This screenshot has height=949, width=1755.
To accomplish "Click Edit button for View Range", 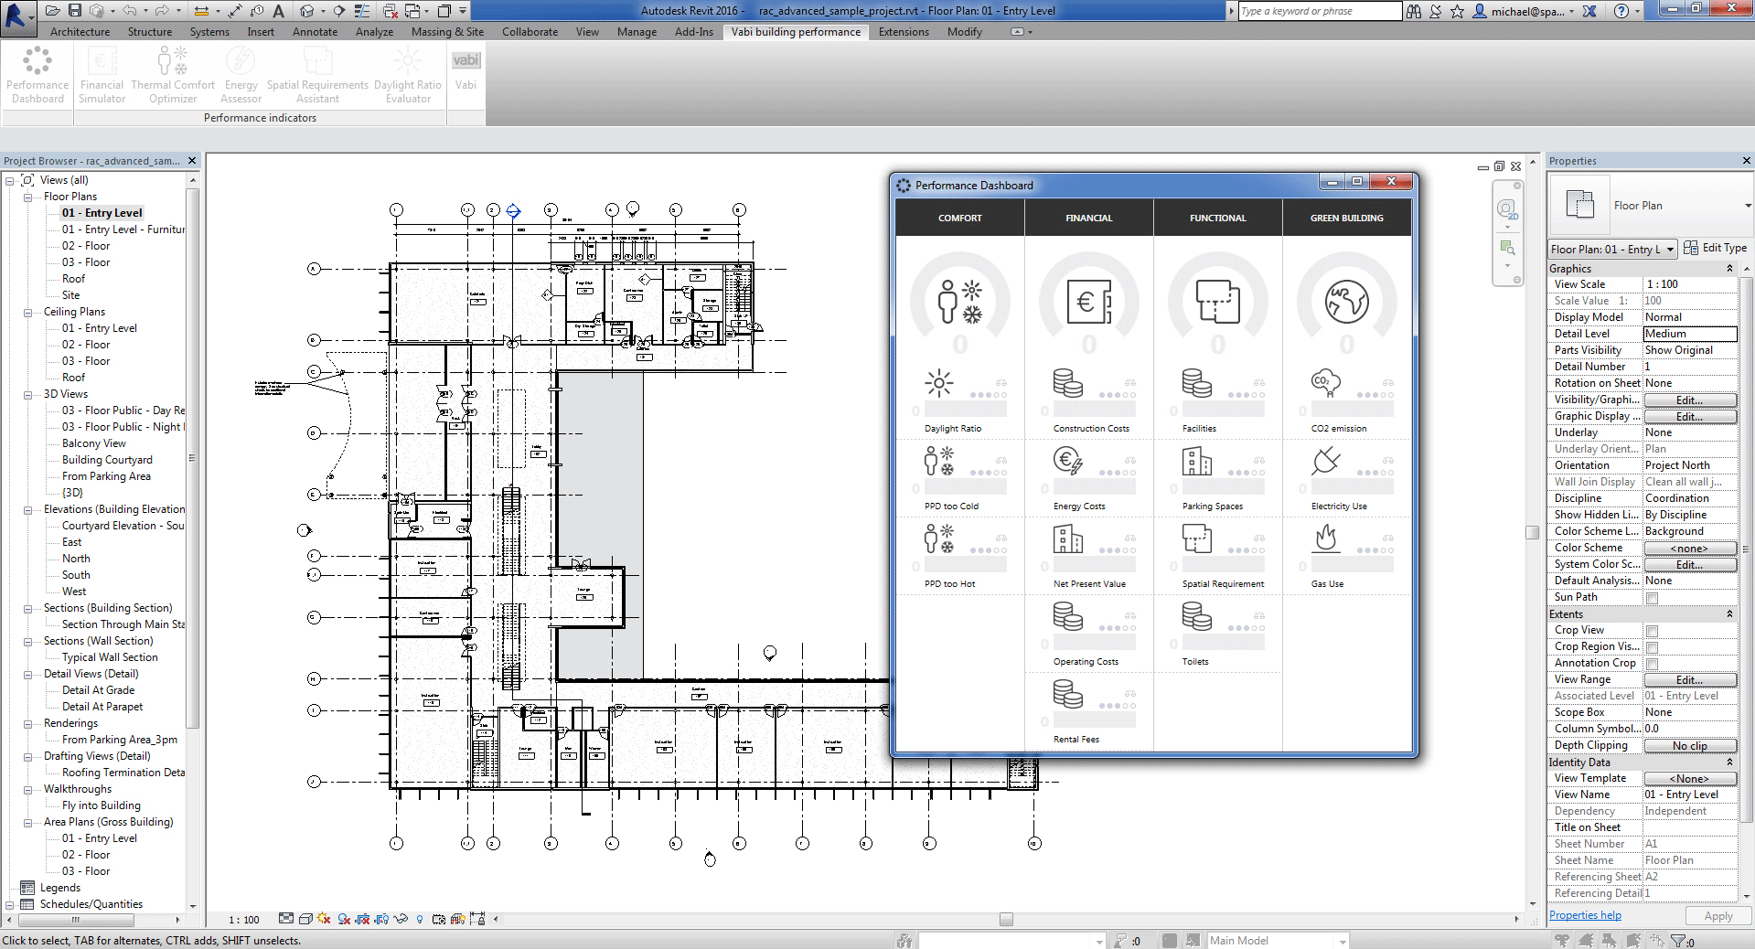I will pos(1690,680).
